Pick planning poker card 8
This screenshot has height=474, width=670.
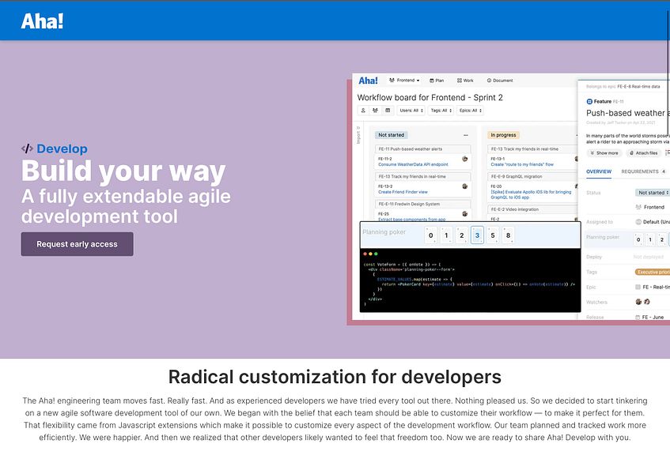tap(508, 235)
